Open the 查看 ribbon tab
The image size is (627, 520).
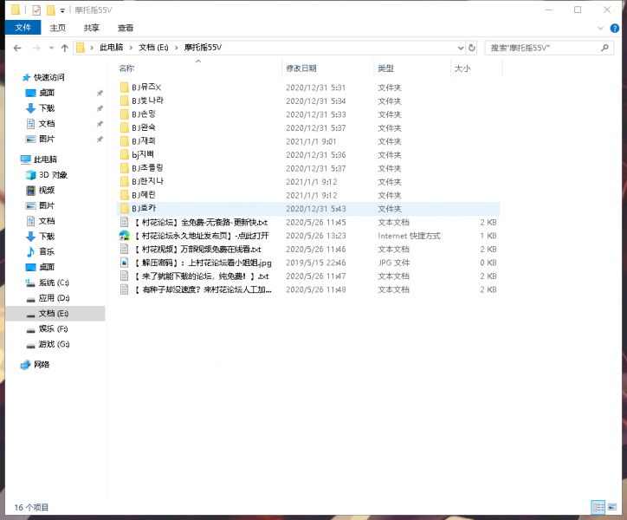click(126, 28)
